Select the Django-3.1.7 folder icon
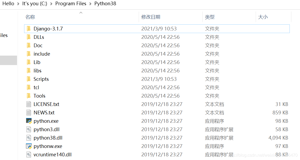 (x=29, y=29)
